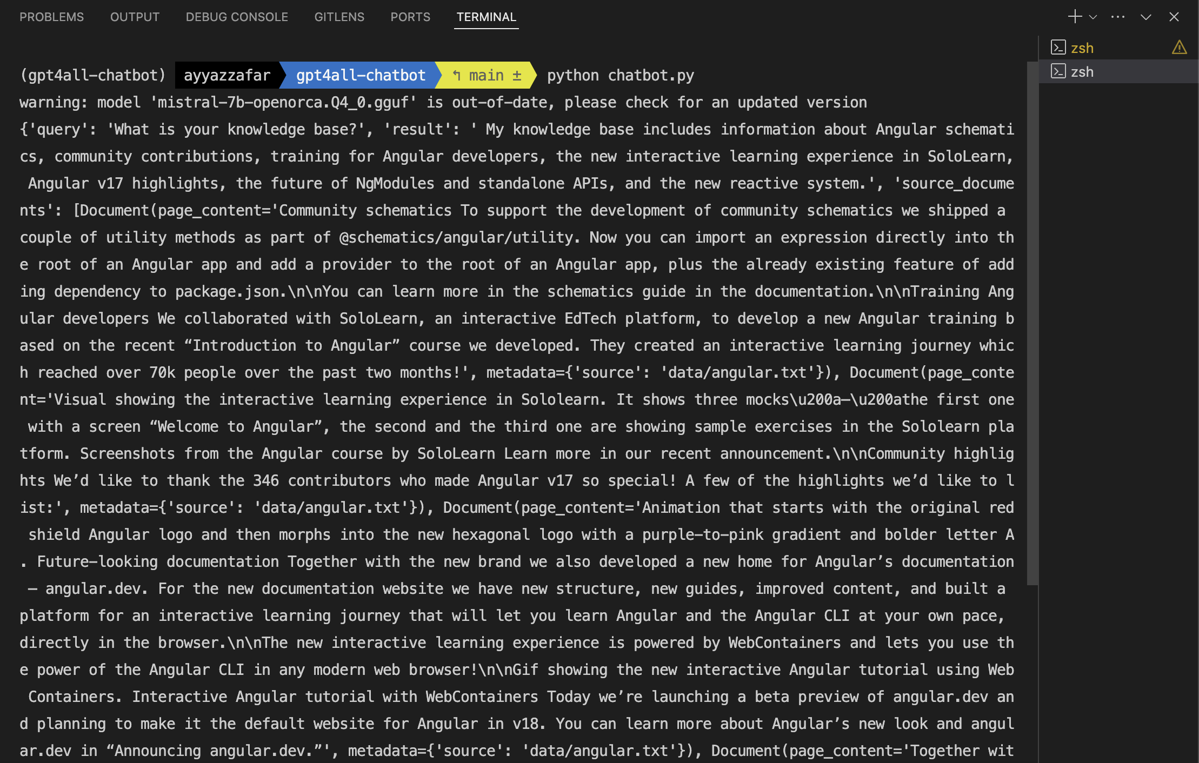
Task: Click the first zsh terminal icon
Action: point(1058,48)
